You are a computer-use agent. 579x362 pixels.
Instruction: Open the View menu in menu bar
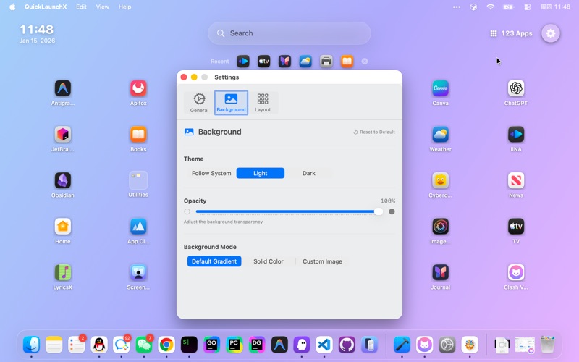(x=103, y=7)
